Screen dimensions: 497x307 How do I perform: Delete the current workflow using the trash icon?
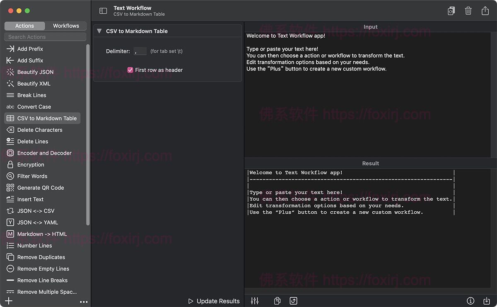[468, 11]
